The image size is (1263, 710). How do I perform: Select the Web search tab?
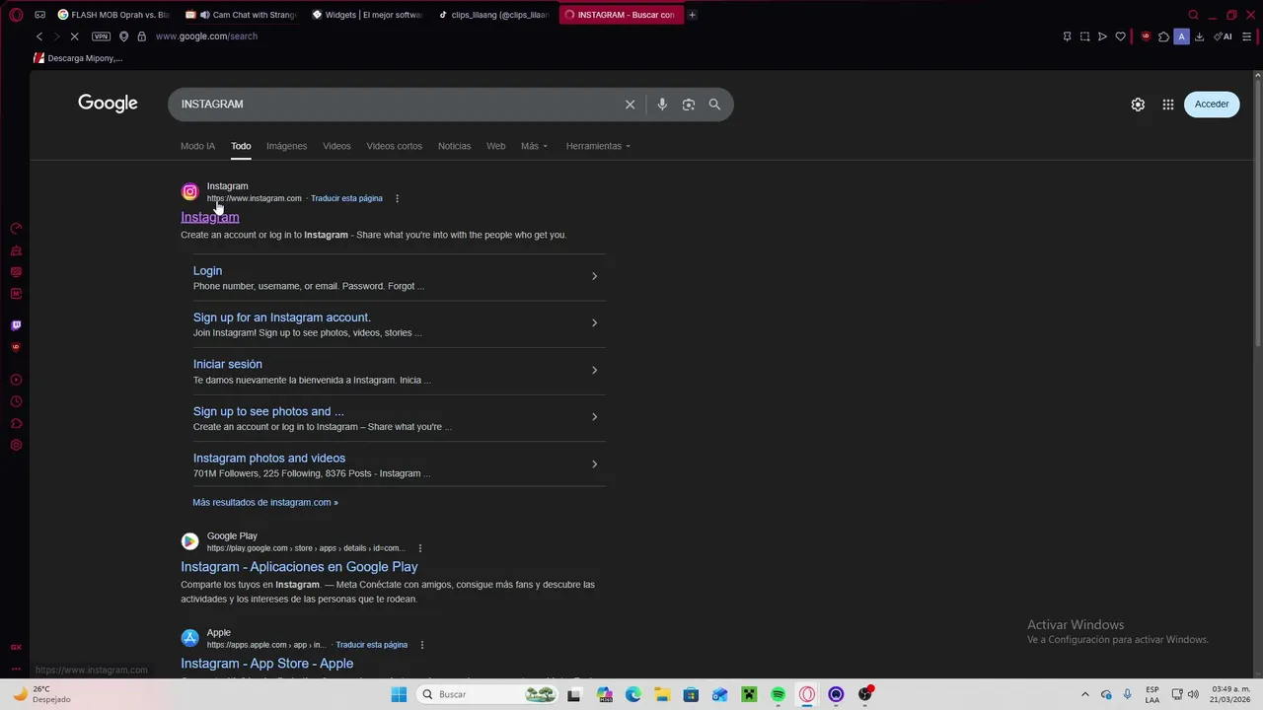click(495, 146)
